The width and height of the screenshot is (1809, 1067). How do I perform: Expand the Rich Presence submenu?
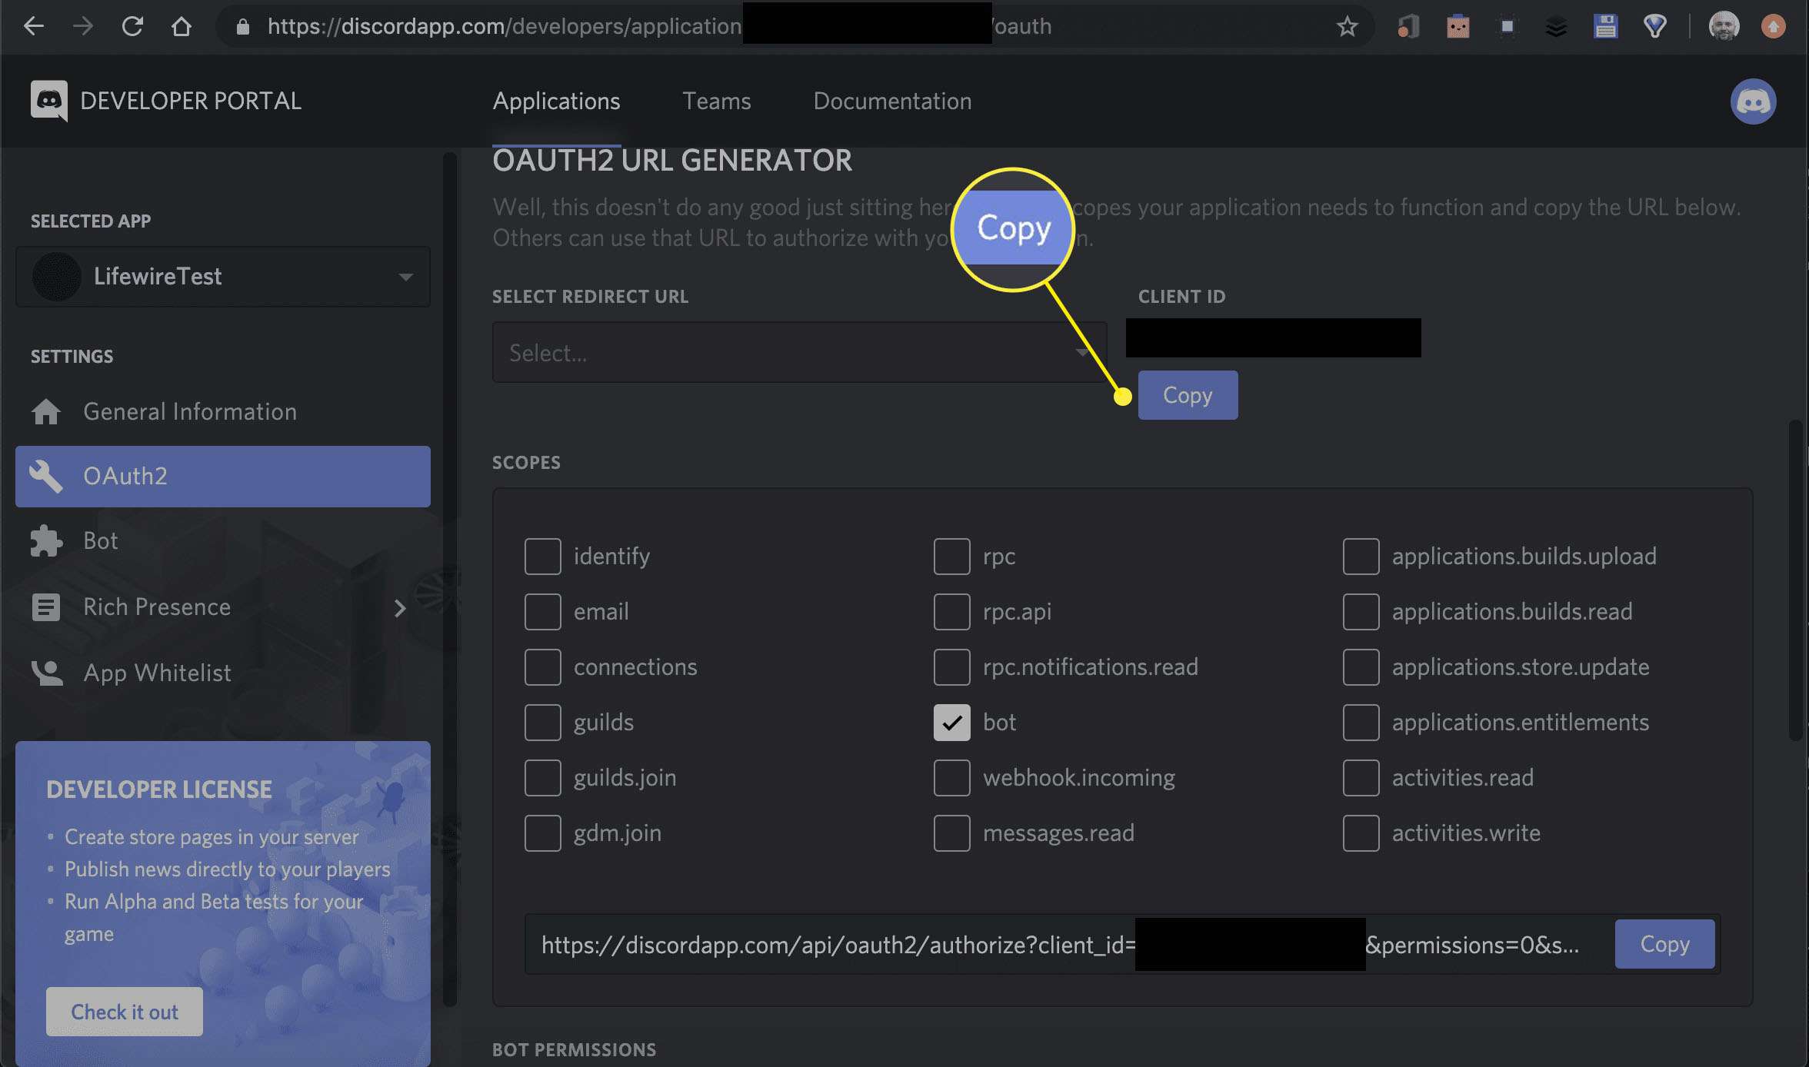click(400, 607)
